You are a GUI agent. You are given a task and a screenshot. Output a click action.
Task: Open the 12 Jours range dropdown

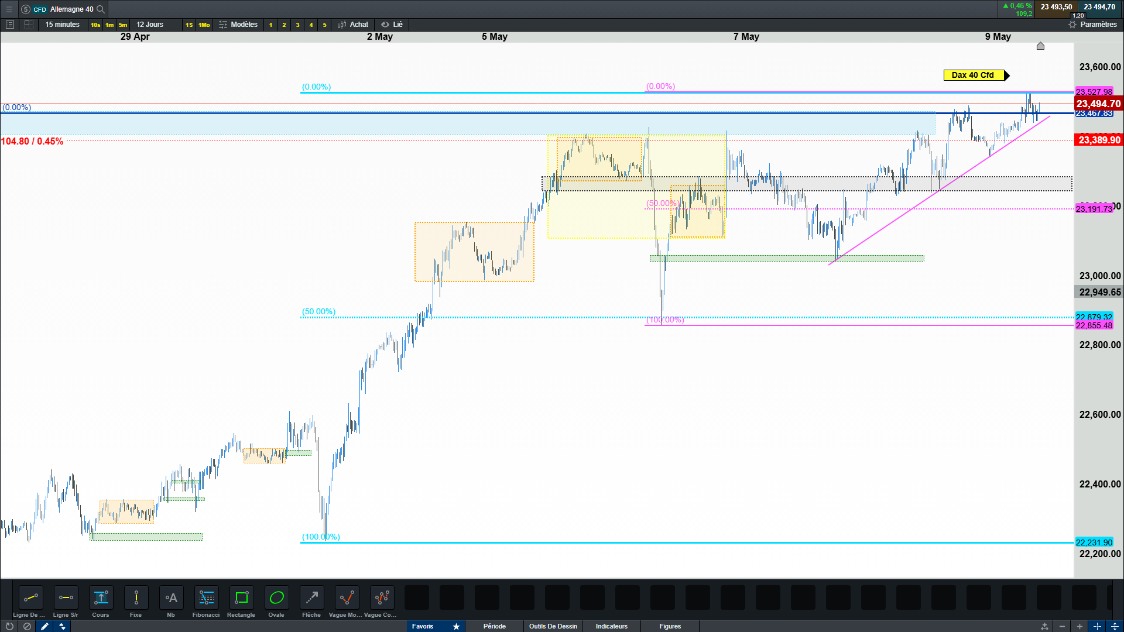click(150, 25)
